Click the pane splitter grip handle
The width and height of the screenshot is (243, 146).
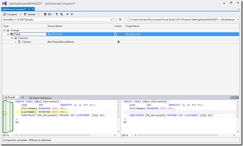pyautogui.click(x=141, y=97)
